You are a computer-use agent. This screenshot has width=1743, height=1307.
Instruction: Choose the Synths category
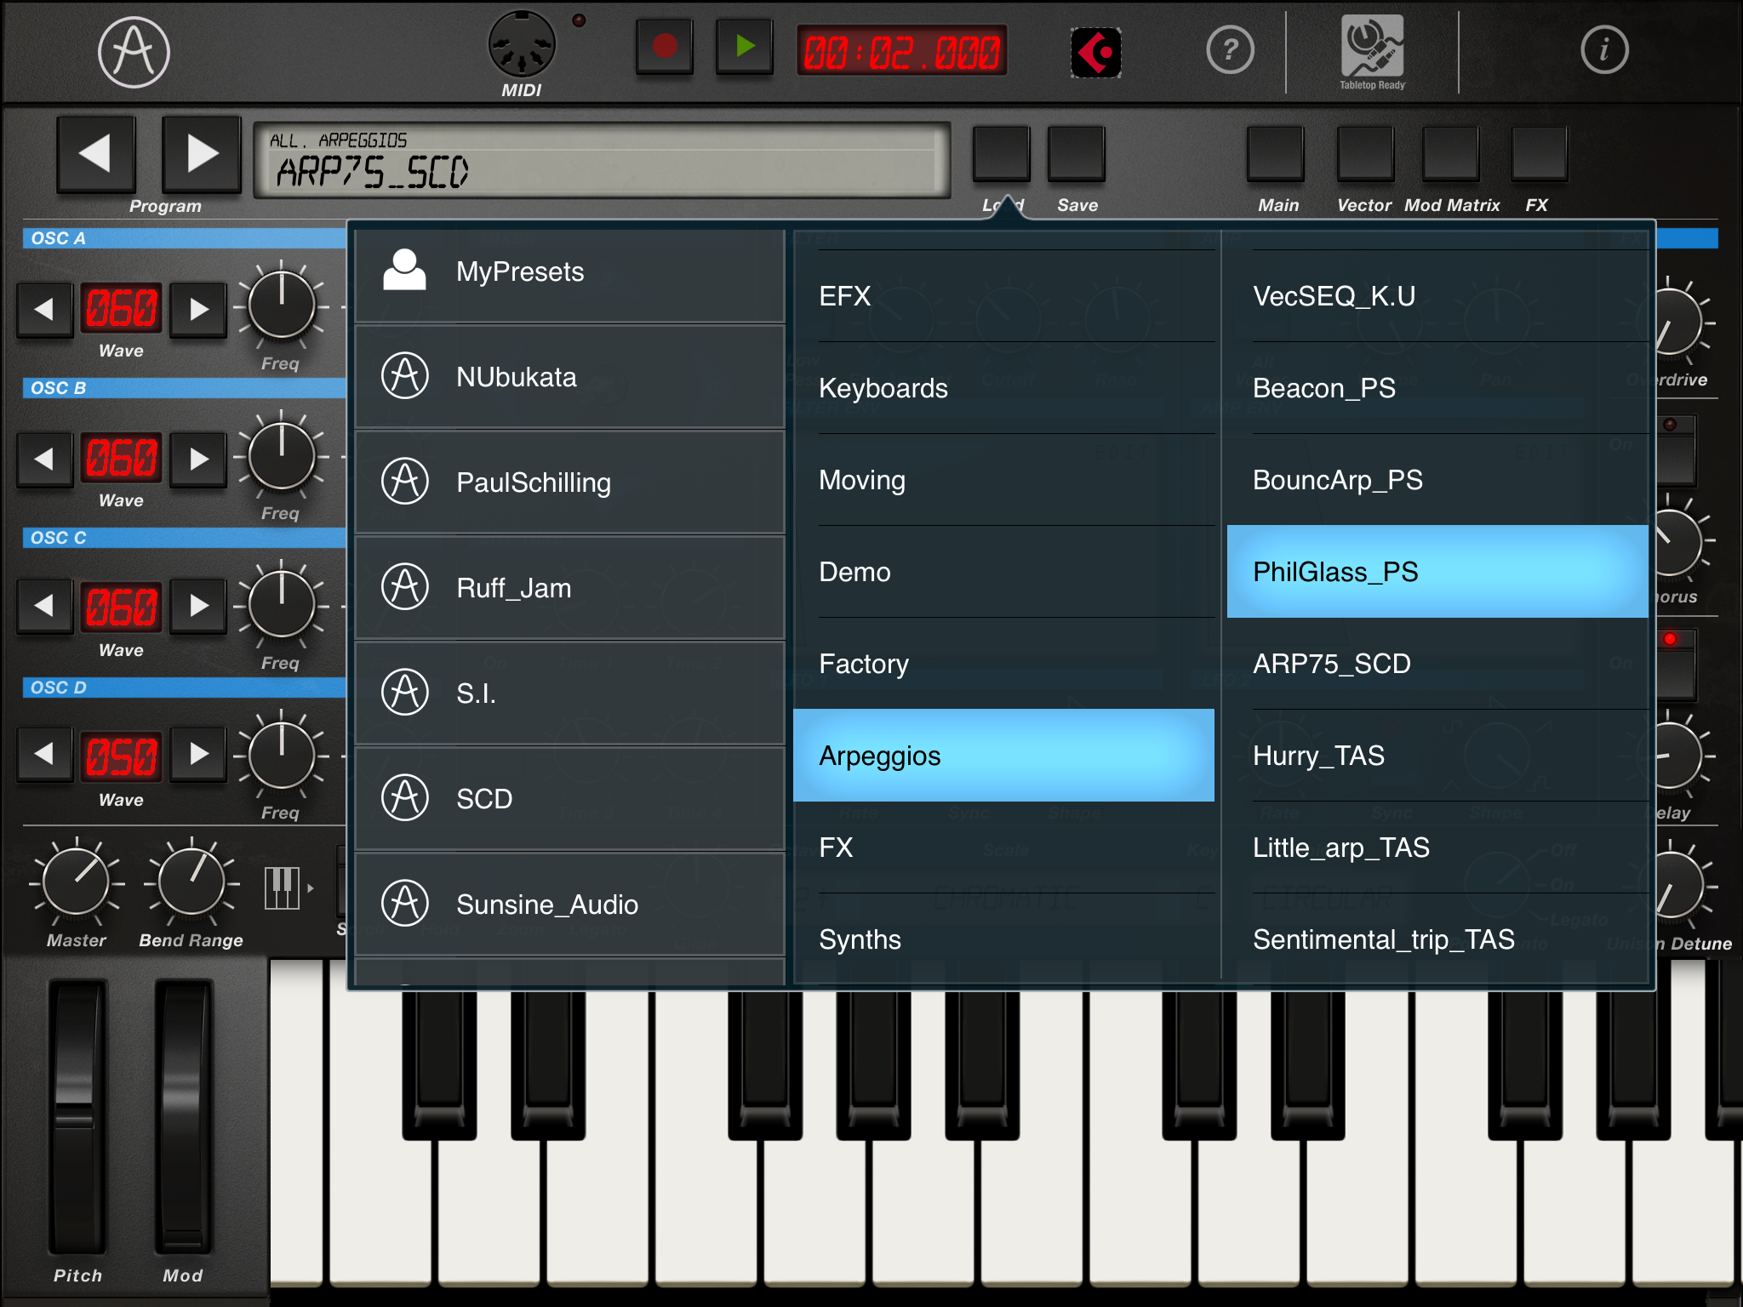(1004, 939)
